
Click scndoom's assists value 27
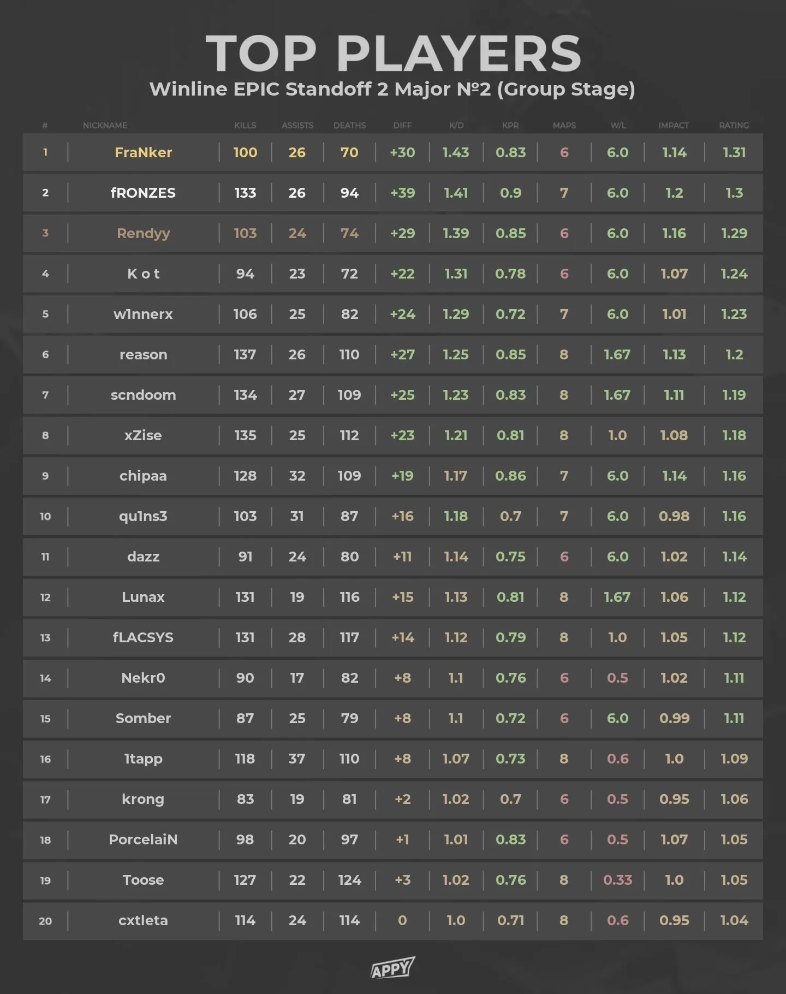tap(297, 395)
